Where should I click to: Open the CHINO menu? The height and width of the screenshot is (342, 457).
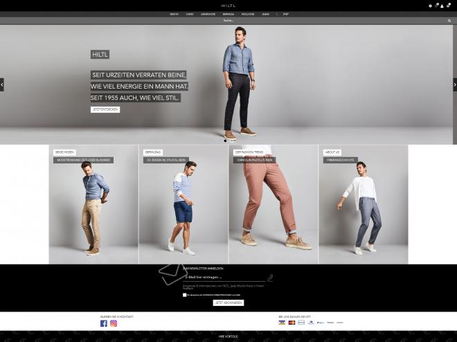click(x=190, y=14)
